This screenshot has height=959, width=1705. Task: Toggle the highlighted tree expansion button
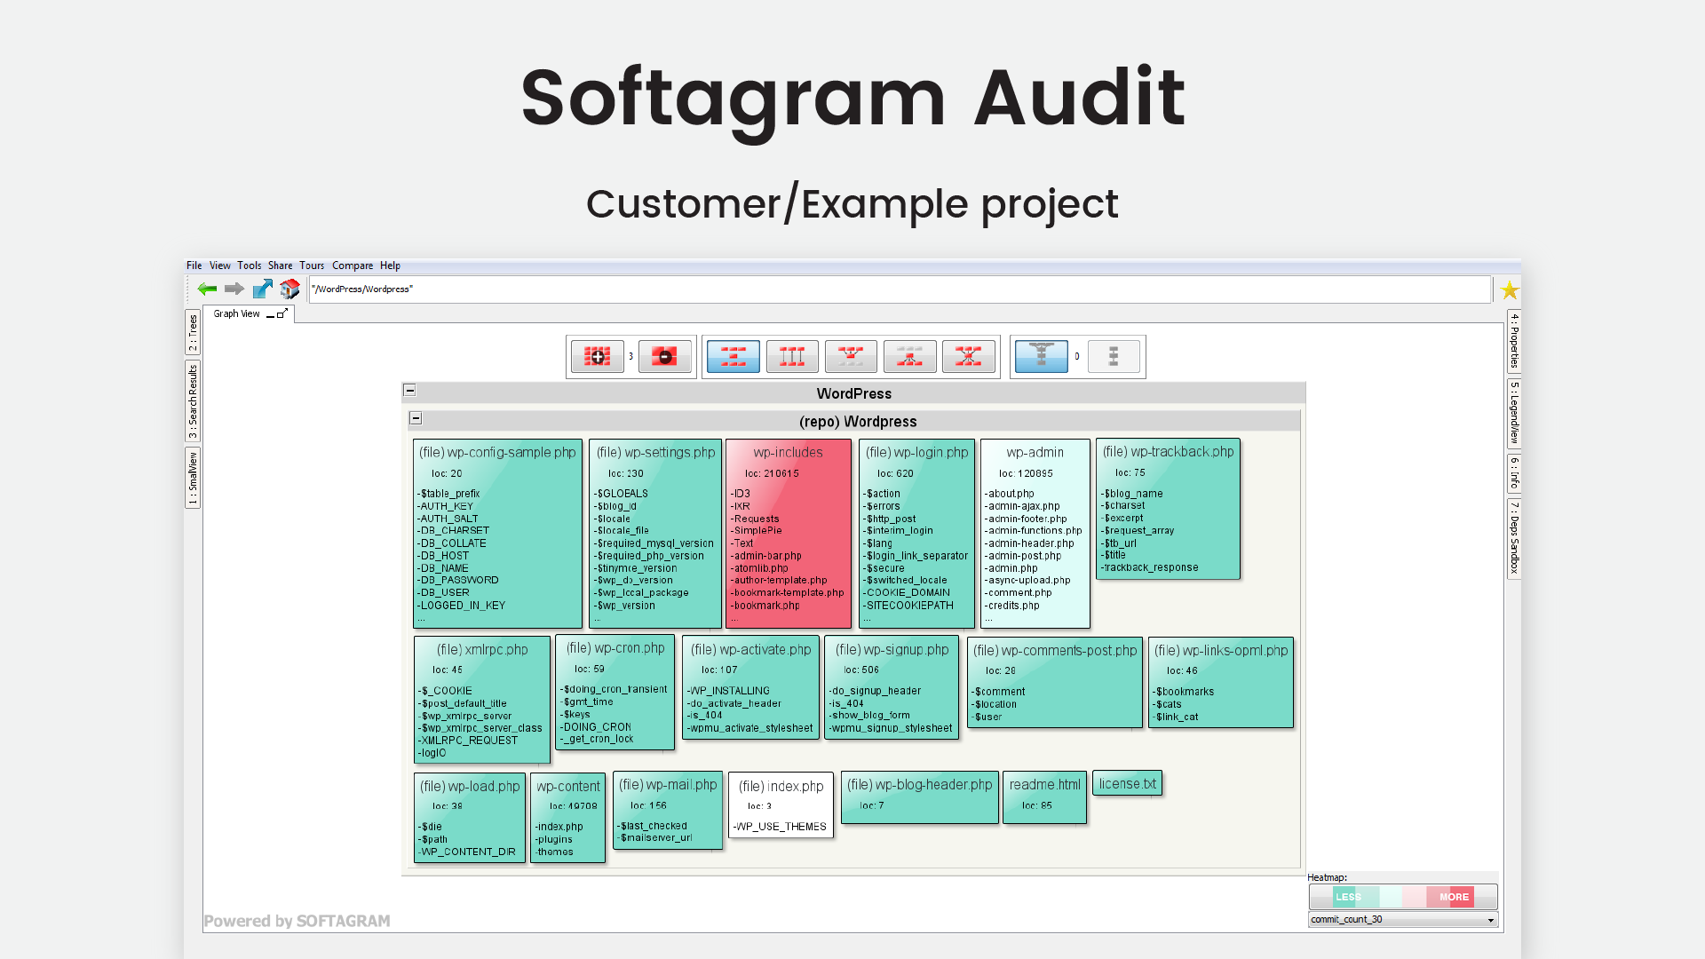point(1041,356)
